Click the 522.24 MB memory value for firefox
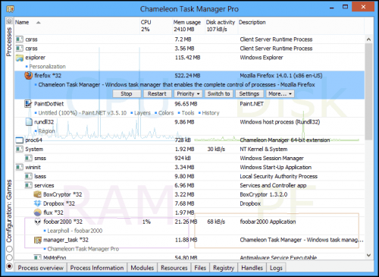The height and width of the screenshot is (277, 379). (187, 76)
